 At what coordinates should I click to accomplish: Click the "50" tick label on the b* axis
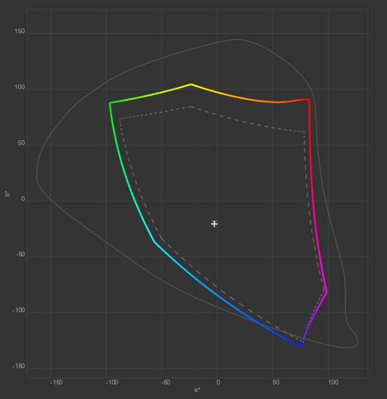pyautogui.click(x=22, y=143)
